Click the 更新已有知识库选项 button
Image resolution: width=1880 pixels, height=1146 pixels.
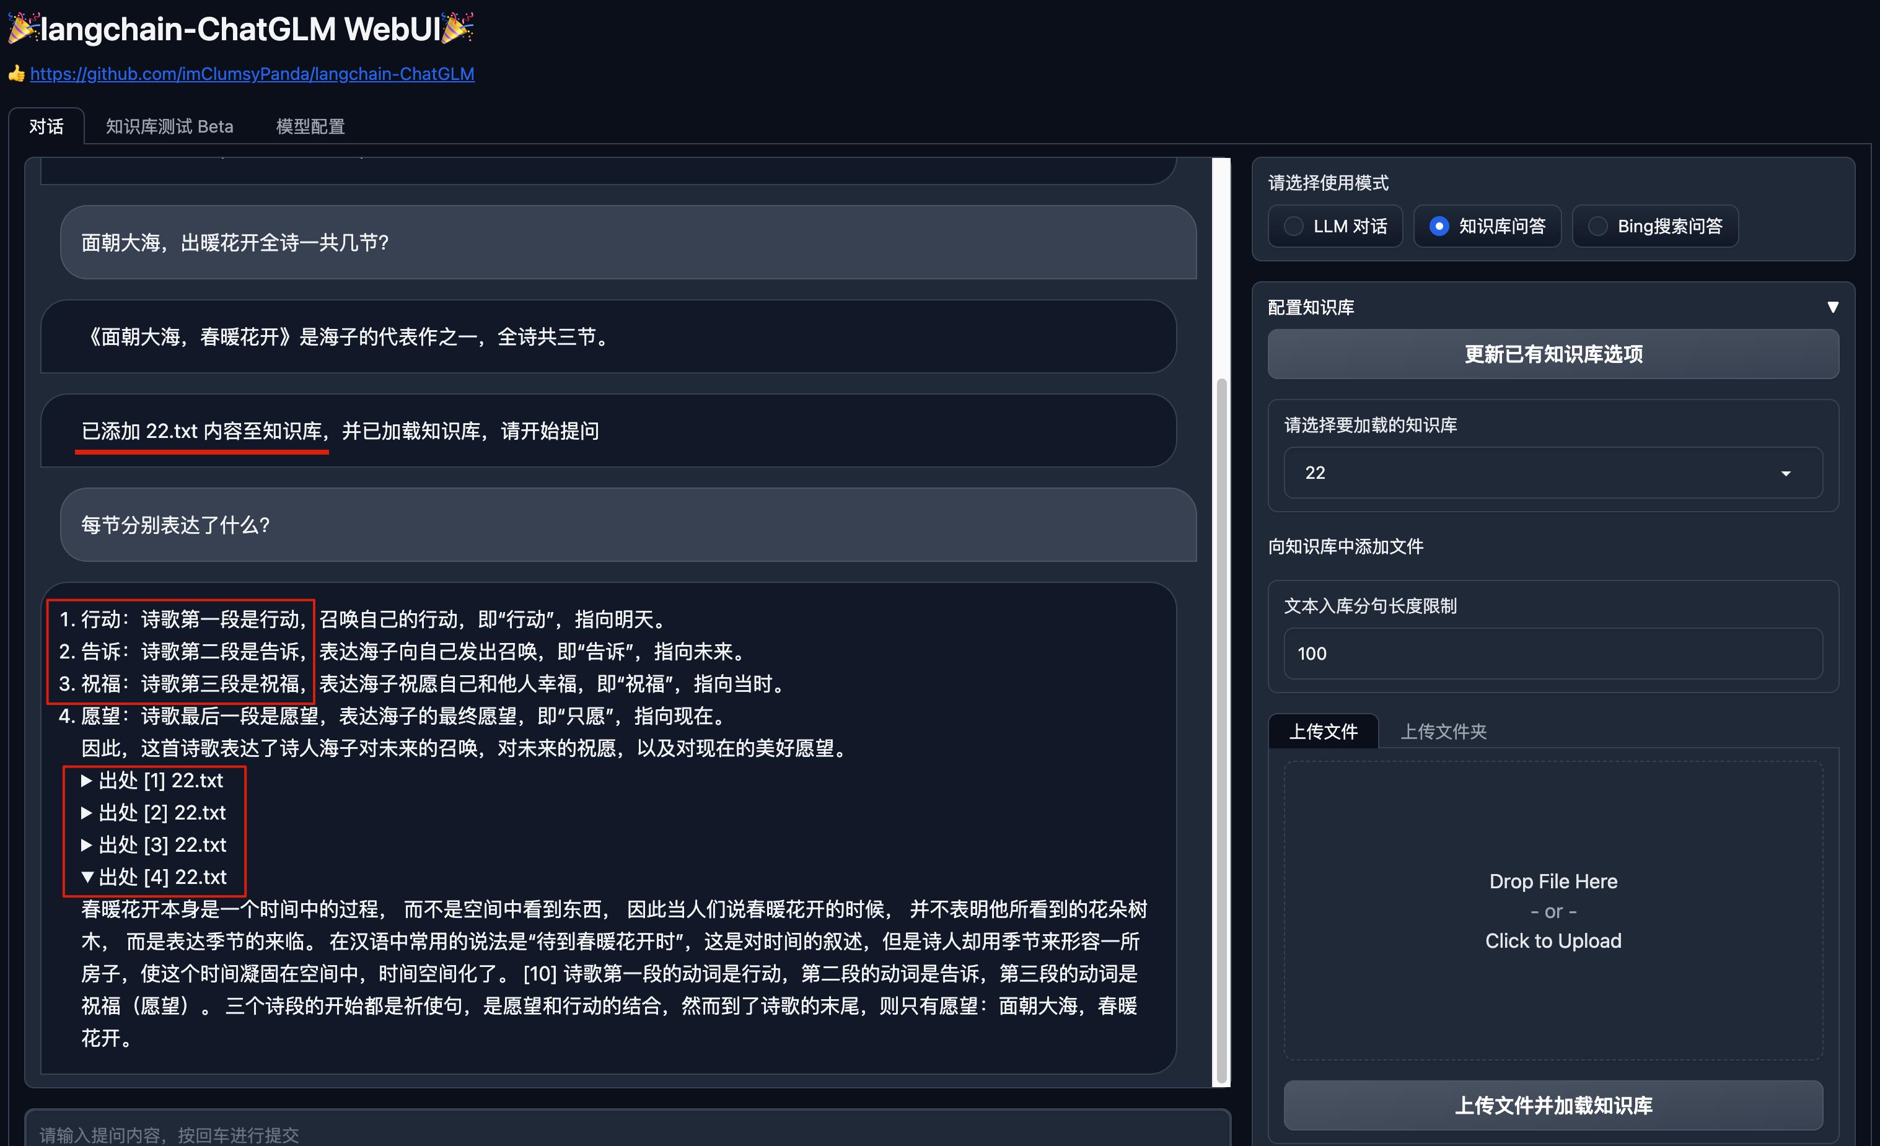click(x=1553, y=354)
